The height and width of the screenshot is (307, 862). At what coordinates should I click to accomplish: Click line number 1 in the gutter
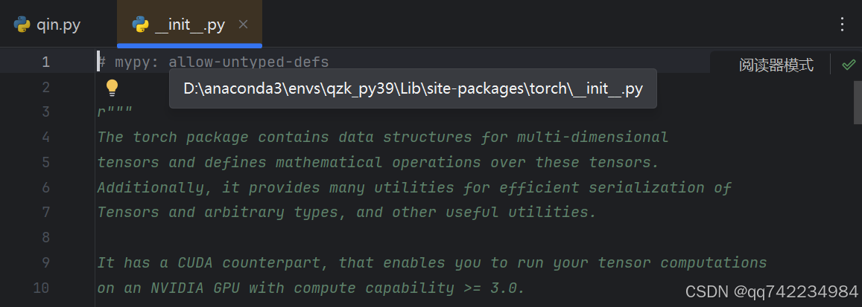tap(45, 62)
